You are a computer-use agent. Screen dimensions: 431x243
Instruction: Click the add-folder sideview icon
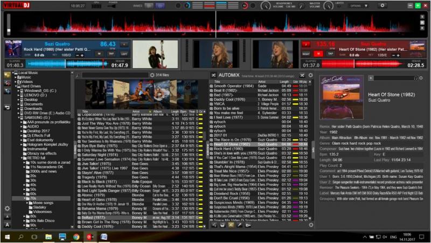tap(248, 225)
